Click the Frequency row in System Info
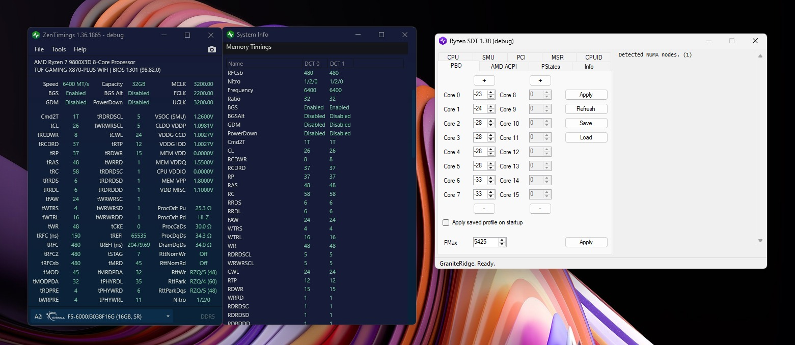795x345 pixels. (x=316, y=90)
